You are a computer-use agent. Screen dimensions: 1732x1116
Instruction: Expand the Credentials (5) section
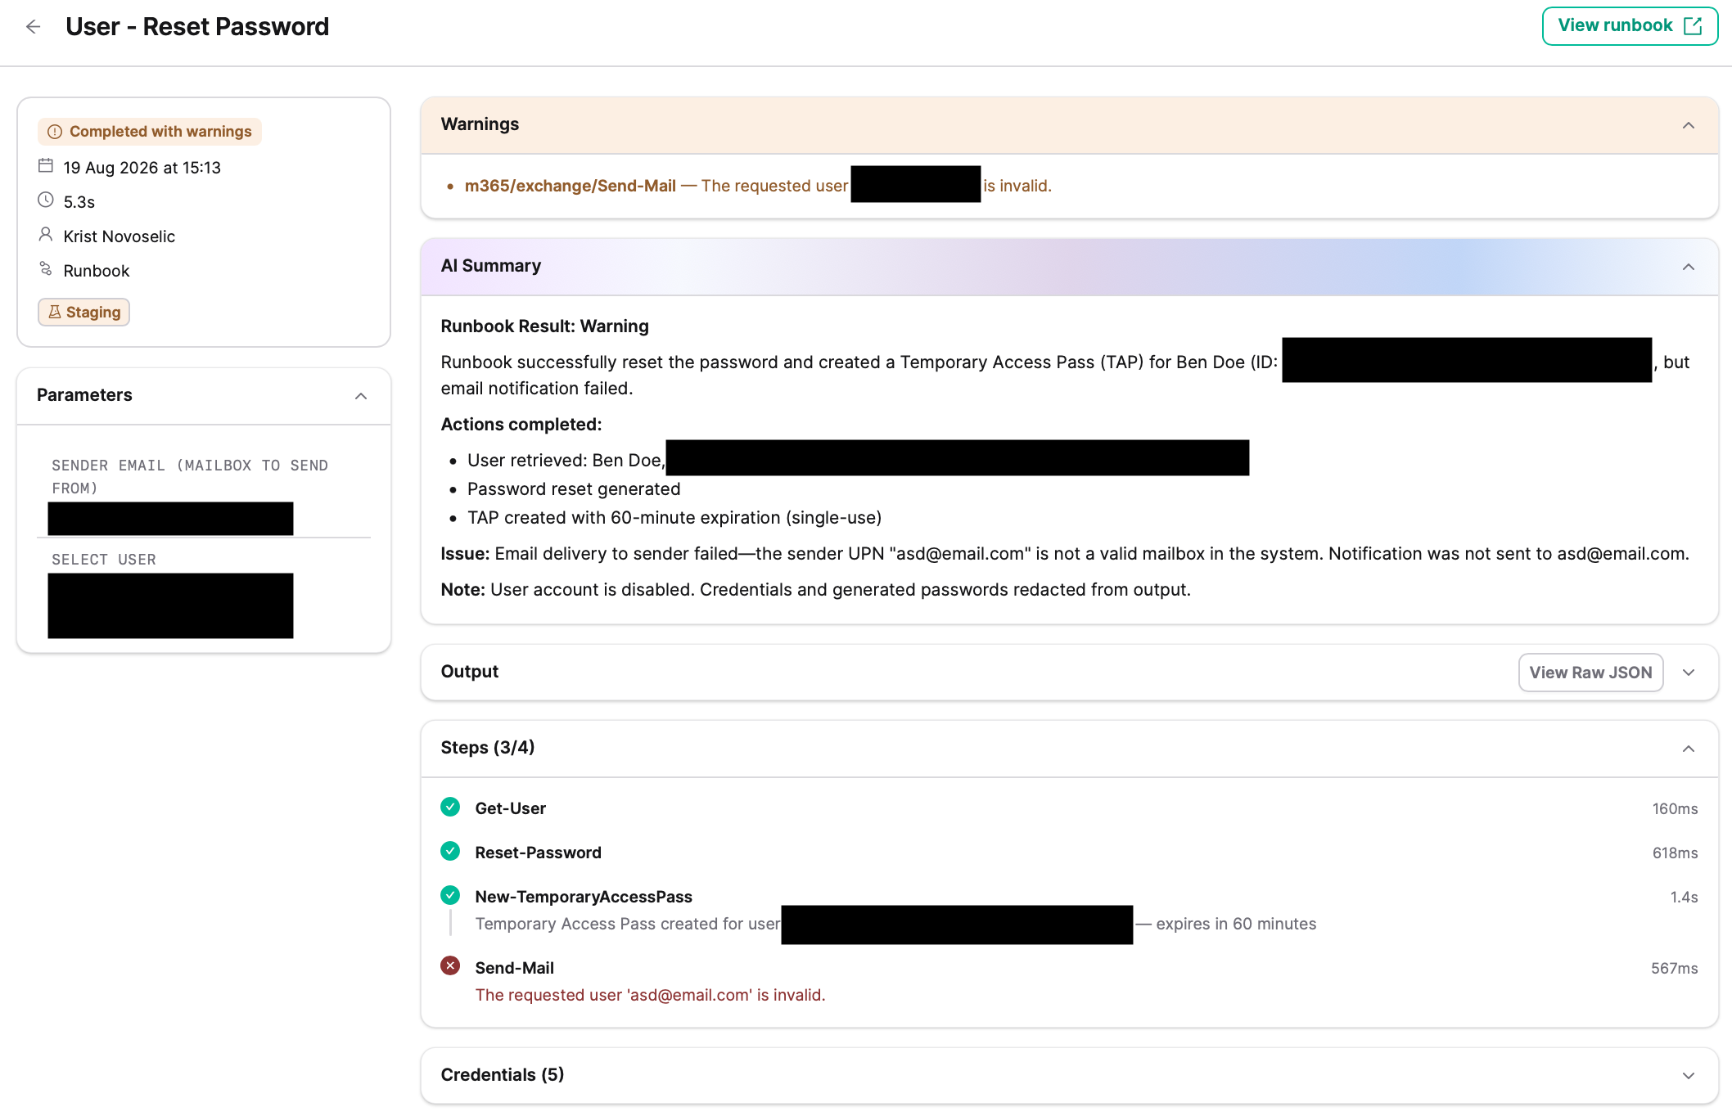(x=1688, y=1076)
